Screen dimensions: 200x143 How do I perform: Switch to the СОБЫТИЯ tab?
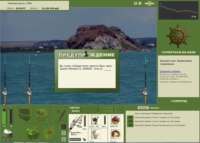(154, 108)
